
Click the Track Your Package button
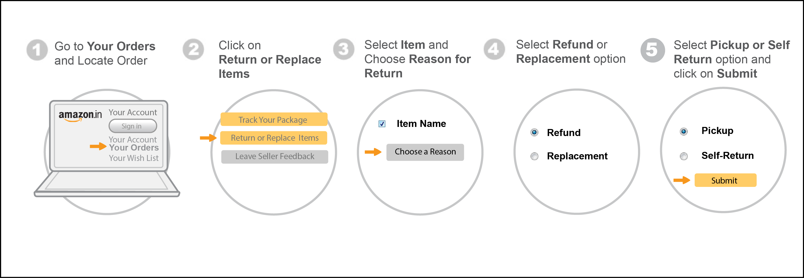(x=274, y=120)
